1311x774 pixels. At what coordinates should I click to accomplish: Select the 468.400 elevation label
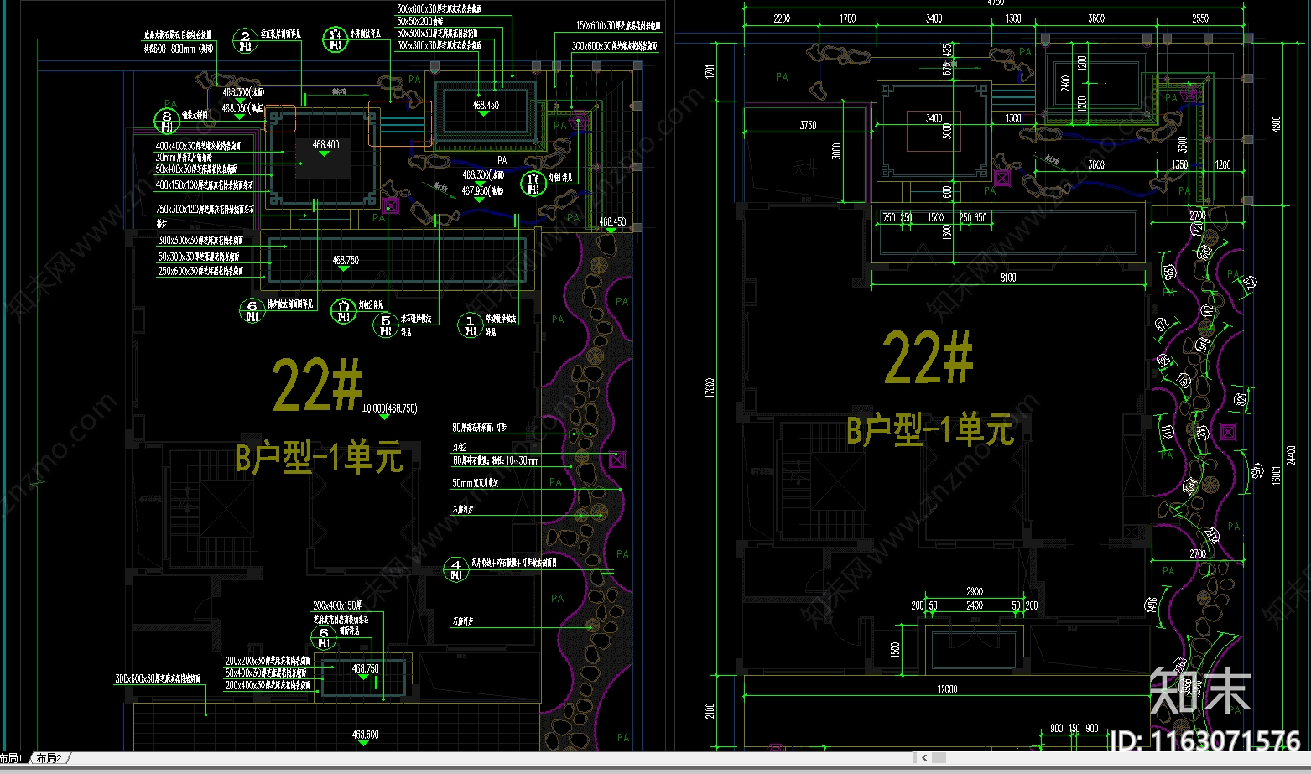pos(325,145)
